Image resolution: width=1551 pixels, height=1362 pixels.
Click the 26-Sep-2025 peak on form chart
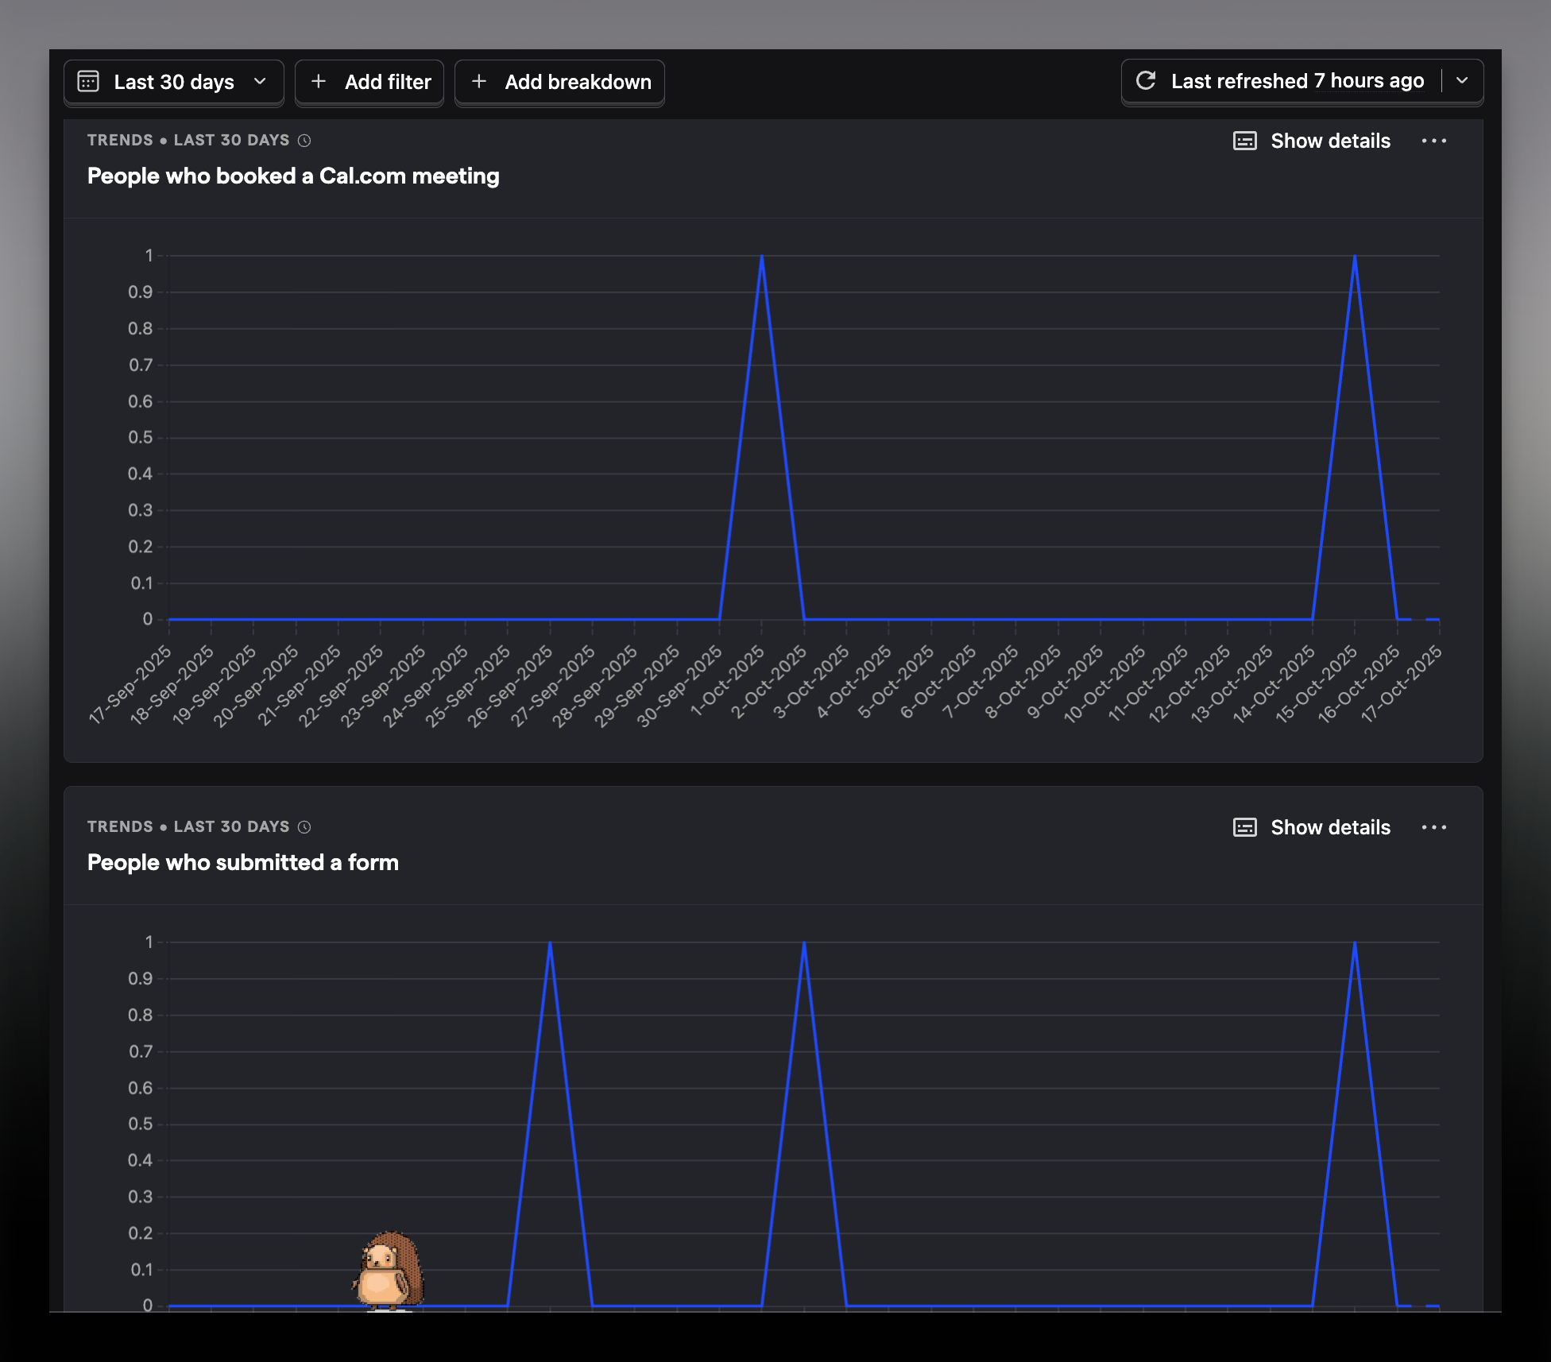[x=550, y=943]
